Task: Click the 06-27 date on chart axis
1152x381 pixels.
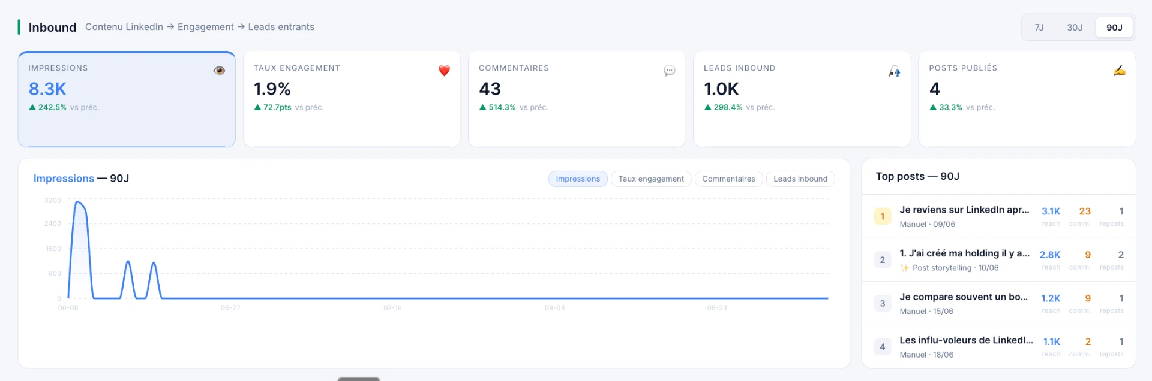Action: pyautogui.click(x=230, y=308)
